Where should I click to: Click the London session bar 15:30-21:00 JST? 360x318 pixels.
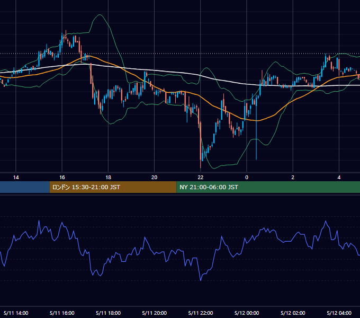113,187
